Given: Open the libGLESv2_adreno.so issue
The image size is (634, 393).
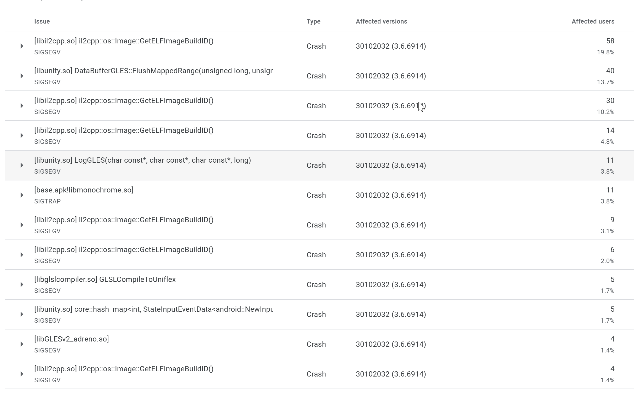Looking at the screenshot, I should 71,339.
